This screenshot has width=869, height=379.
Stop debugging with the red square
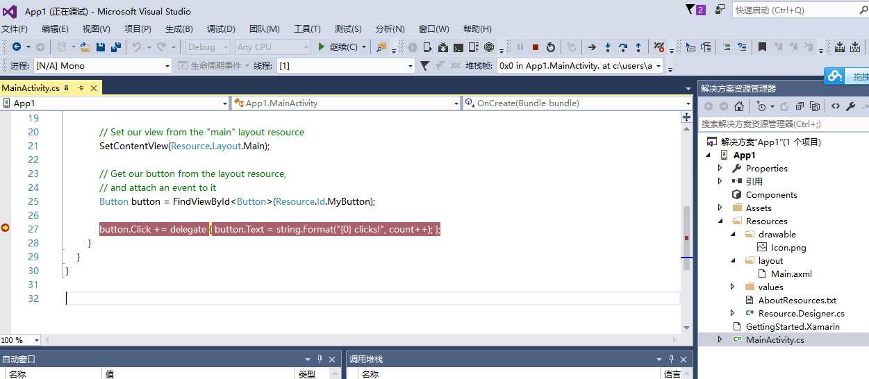(x=536, y=47)
